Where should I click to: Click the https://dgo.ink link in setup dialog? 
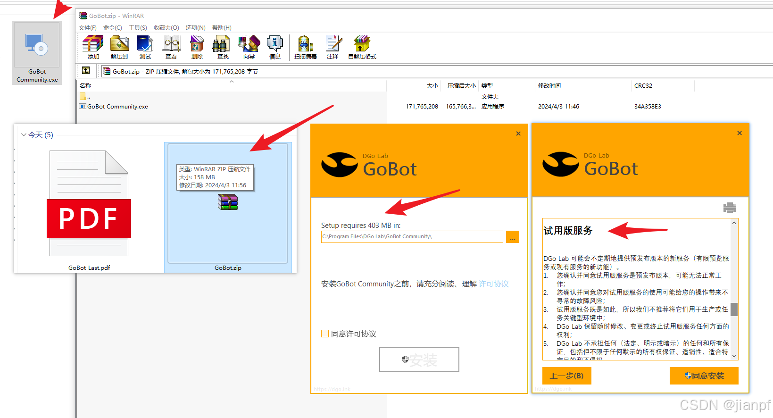[332, 389]
